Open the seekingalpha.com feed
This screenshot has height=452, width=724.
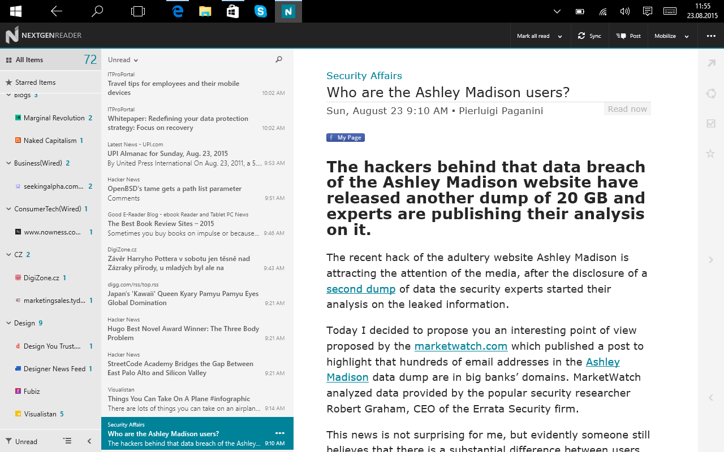click(x=54, y=186)
